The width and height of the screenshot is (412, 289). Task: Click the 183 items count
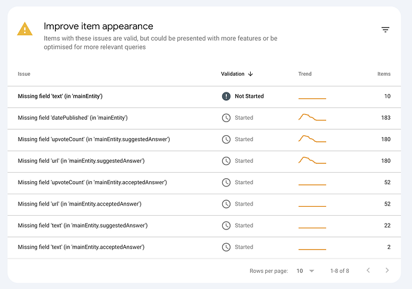coord(386,118)
